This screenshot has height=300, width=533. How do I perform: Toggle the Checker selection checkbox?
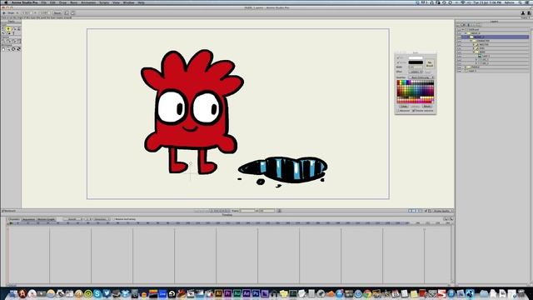[413, 111]
